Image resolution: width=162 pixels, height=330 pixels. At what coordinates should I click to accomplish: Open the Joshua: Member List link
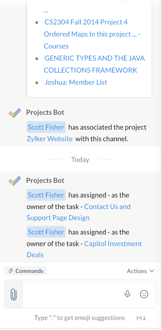76,82
